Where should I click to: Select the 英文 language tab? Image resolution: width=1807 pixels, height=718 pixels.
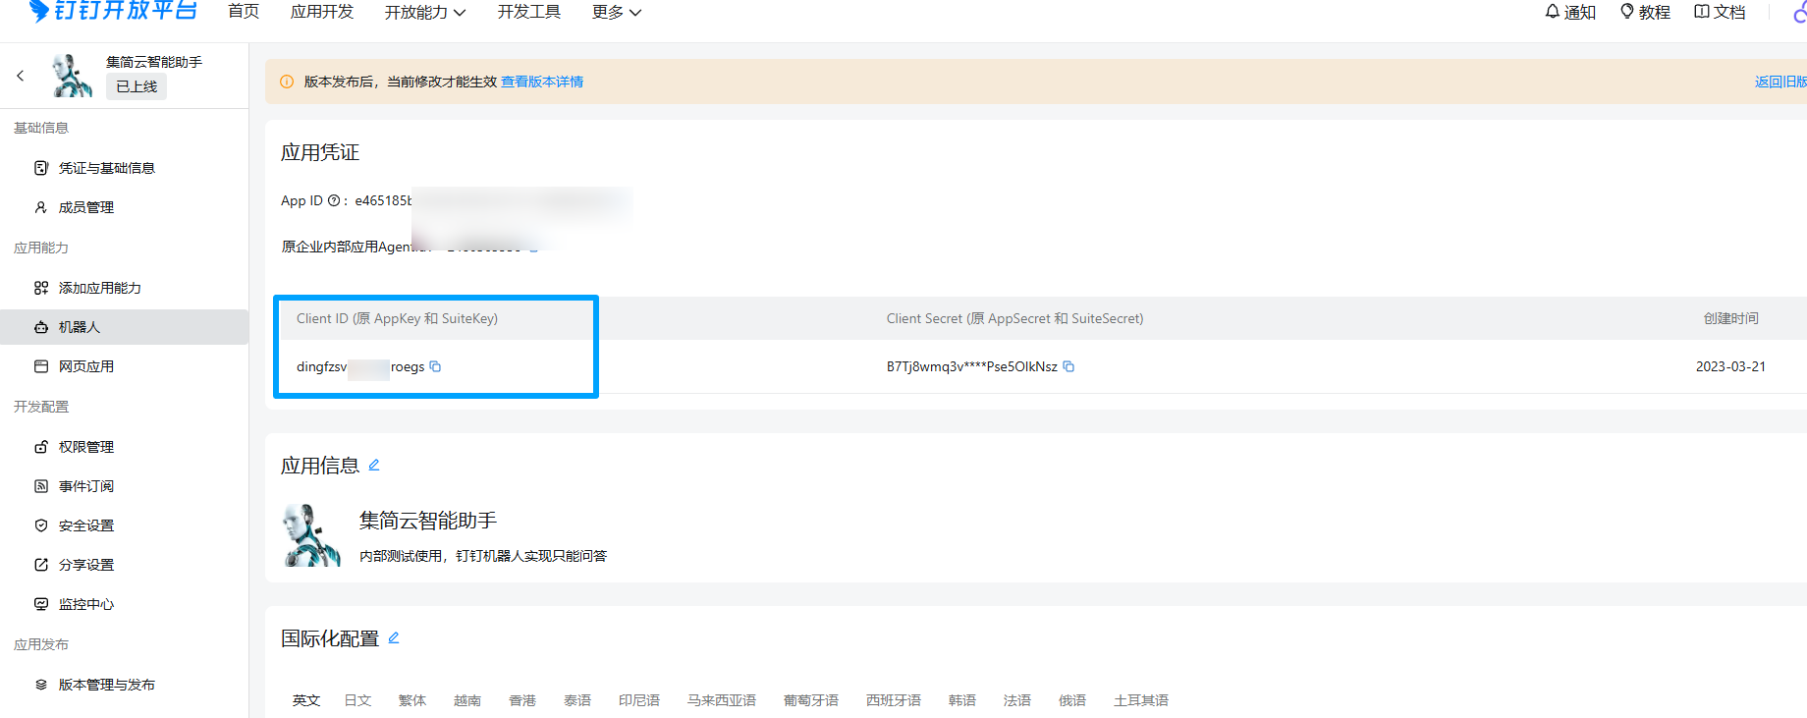click(x=306, y=700)
